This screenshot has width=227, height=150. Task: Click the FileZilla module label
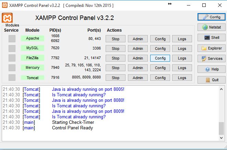(x=33, y=58)
